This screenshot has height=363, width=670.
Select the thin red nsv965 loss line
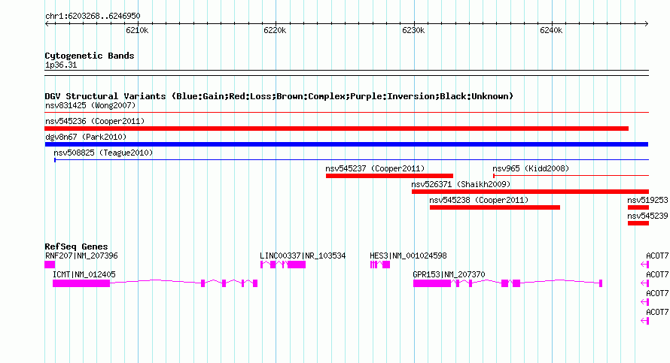pos(571,176)
